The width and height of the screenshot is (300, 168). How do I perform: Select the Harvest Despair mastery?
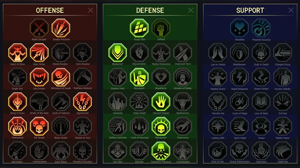[161, 102]
